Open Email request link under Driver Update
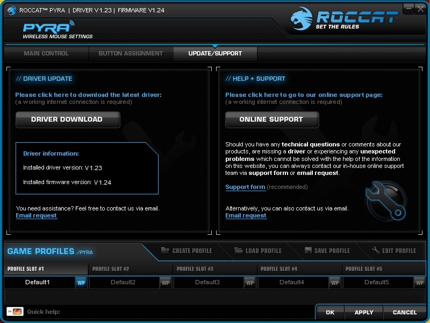The height and width of the screenshot is (323, 430). (36, 216)
